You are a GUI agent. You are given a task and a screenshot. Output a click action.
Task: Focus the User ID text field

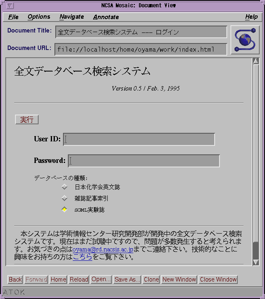tap(139, 139)
